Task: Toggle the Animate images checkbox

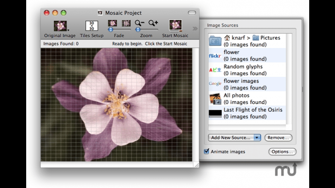Action: pyautogui.click(x=206, y=152)
